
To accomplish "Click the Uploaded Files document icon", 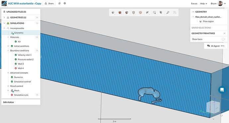I will tap(4, 12).
